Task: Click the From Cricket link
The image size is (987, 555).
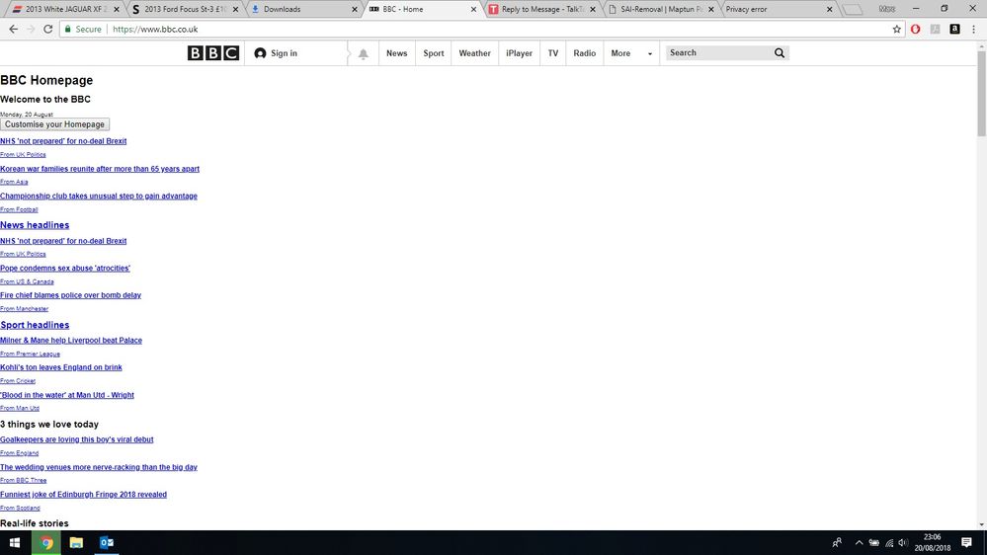Action: click(x=18, y=380)
